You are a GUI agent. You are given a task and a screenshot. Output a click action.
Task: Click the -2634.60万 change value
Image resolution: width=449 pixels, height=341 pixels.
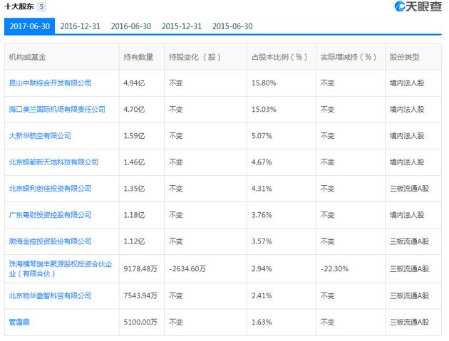click(187, 268)
